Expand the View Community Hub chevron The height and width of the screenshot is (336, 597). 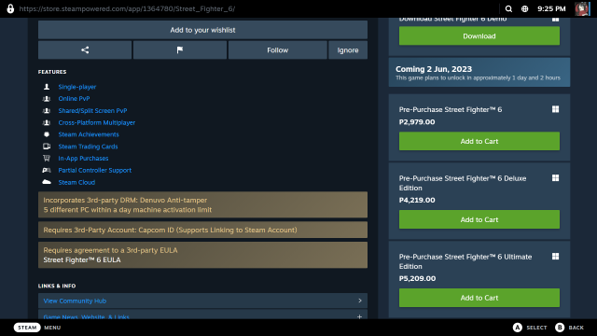pyautogui.click(x=360, y=301)
